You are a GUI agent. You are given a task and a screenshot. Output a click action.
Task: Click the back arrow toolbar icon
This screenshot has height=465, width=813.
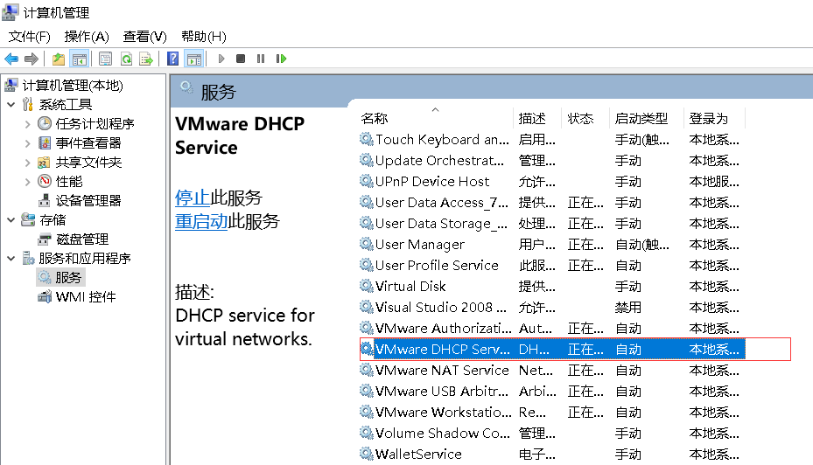11,59
